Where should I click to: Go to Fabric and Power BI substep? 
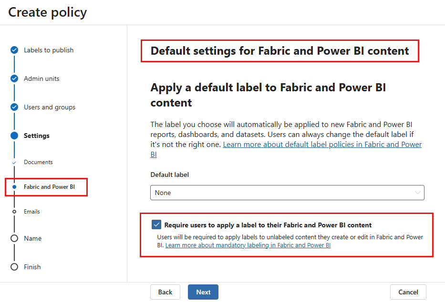49,187
